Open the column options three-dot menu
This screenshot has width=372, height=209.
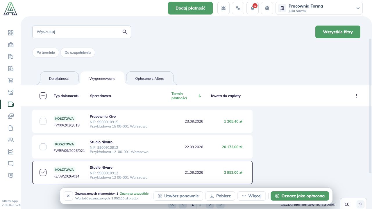click(357, 96)
